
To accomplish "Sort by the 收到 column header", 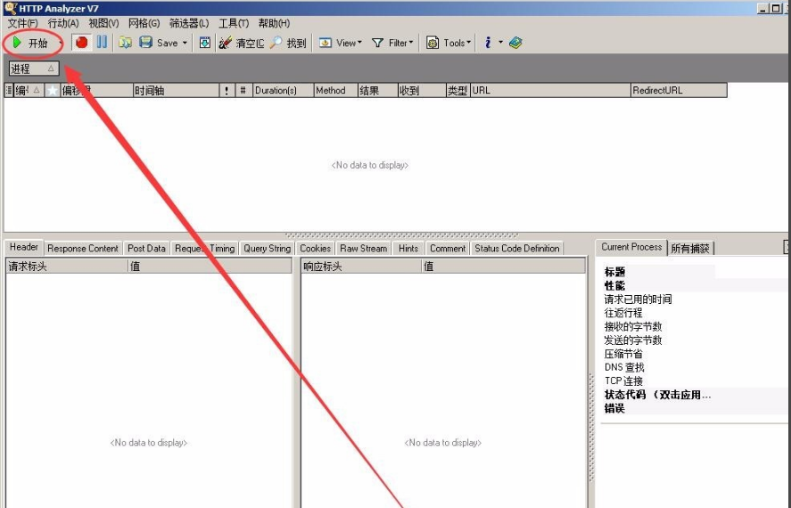I will 422,90.
